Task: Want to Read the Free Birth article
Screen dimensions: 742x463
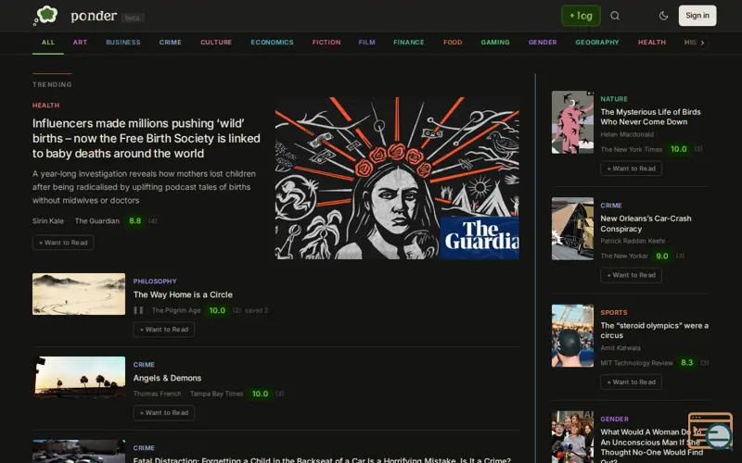Action: [63, 243]
